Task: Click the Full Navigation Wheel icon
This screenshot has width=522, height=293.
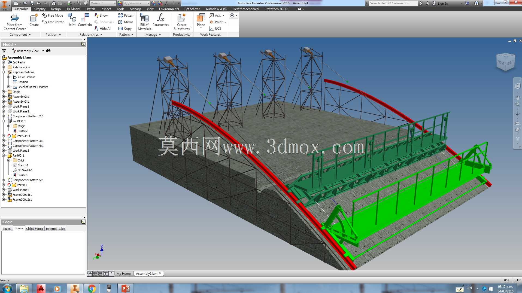Action: tap(518, 86)
